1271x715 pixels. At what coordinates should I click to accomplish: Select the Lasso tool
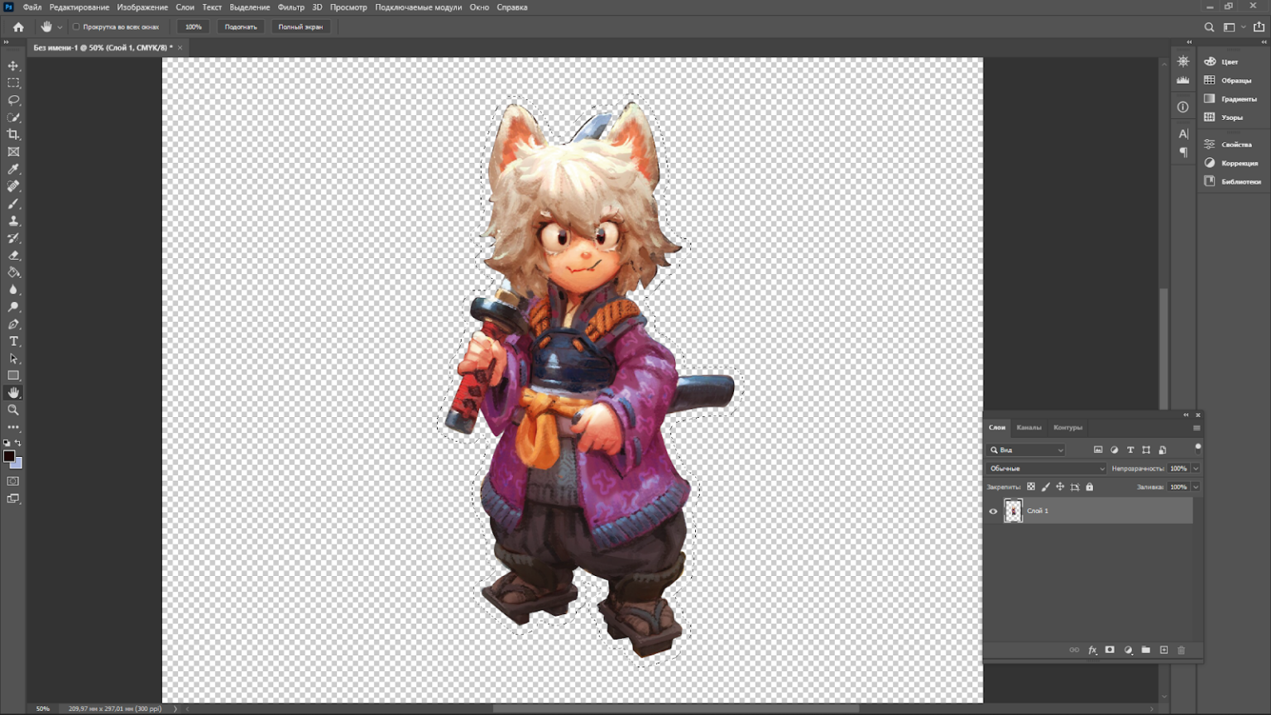[13, 100]
